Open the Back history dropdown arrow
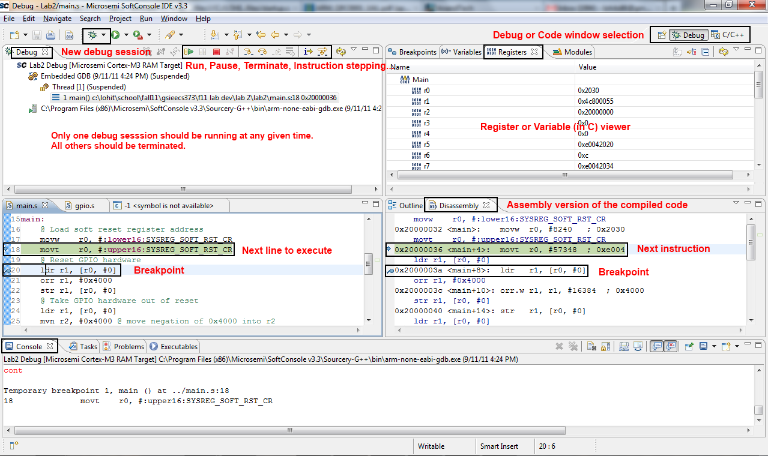Screen dimensions: 768x456 (286, 35)
